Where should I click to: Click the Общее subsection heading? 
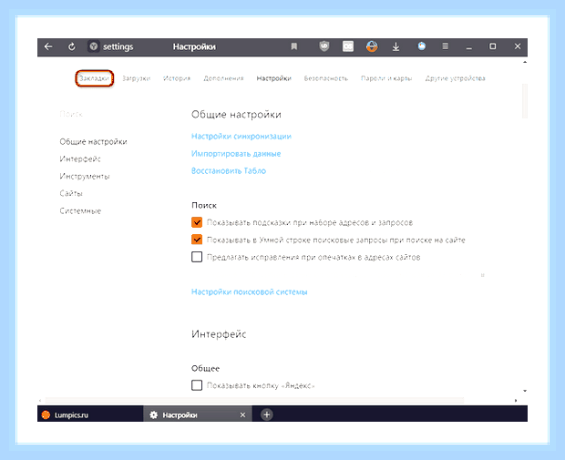(205, 368)
